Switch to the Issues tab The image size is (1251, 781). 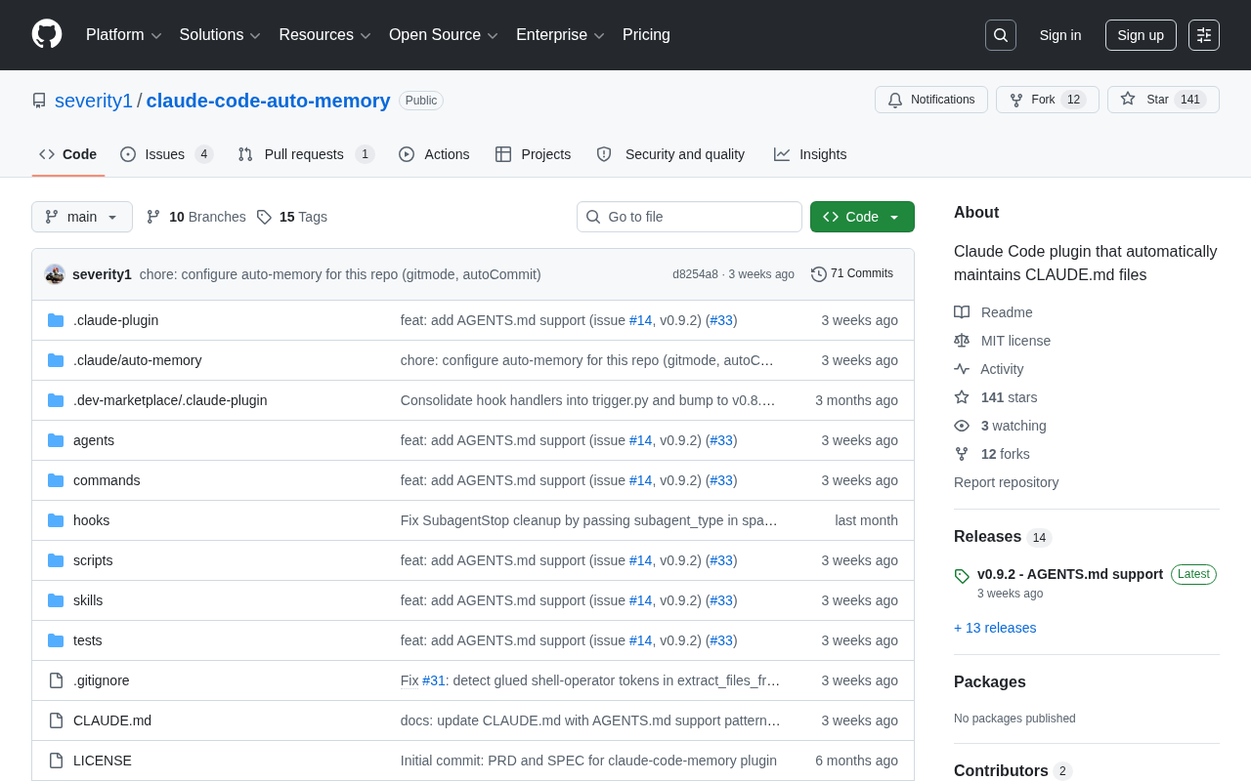point(167,154)
